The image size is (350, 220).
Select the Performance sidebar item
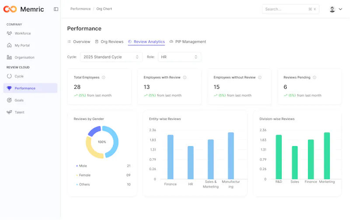click(x=30, y=88)
